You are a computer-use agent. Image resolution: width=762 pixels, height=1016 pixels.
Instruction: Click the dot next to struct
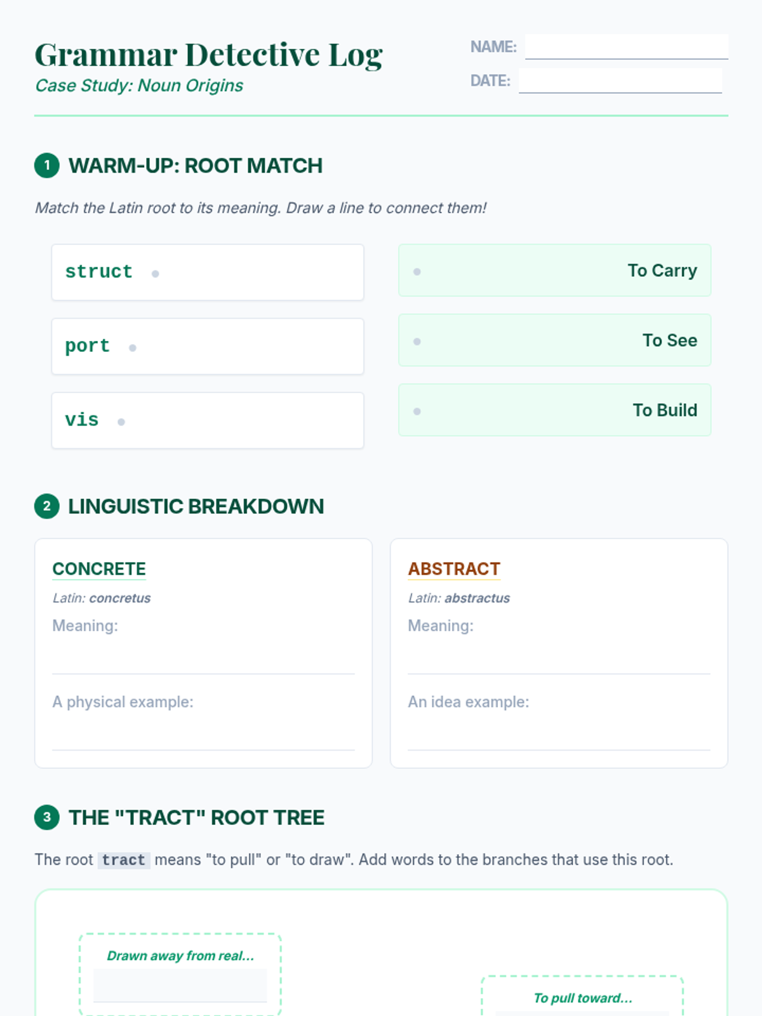155,274
